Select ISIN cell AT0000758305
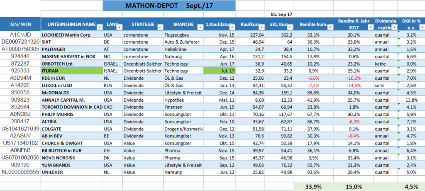The image size is (425, 191). coord(20,49)
